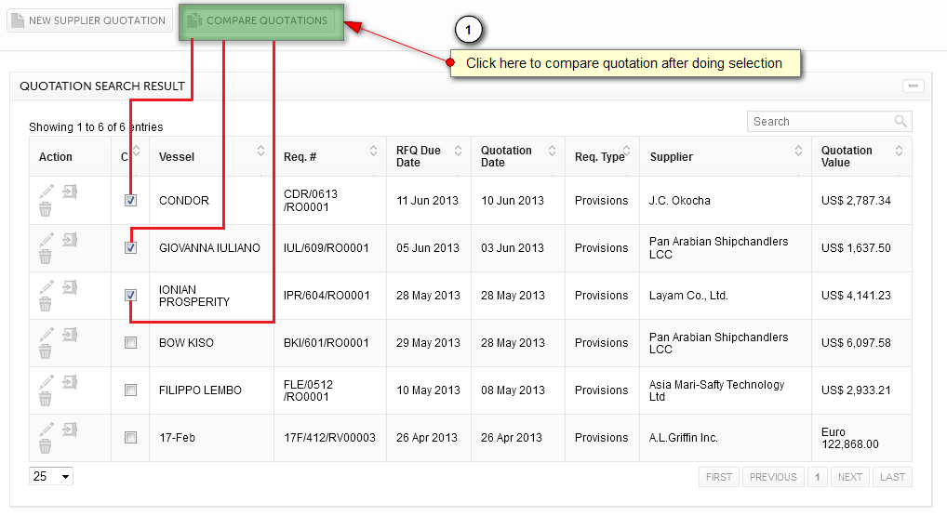The width and height of the screenshot is (947, 516).
Task: Go to the PREVIOUS page
Action: [773, 477]
